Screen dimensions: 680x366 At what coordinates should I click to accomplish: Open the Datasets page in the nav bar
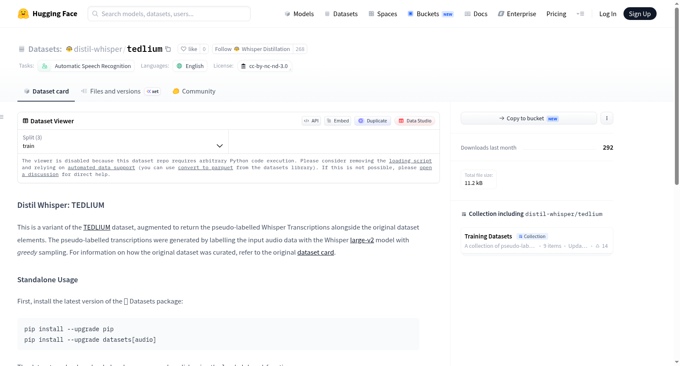341,14
